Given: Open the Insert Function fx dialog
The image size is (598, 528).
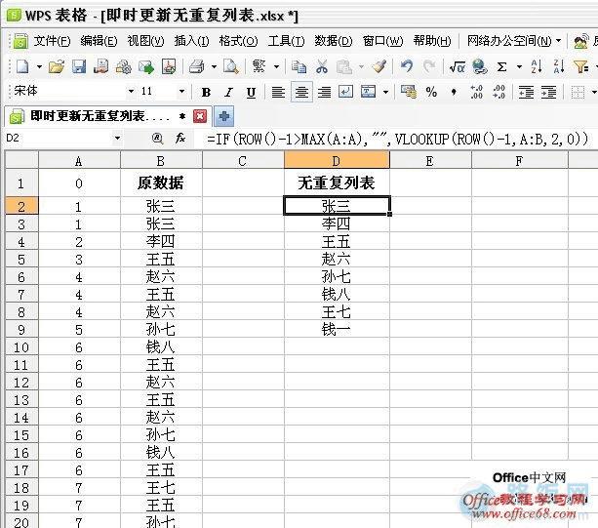Looking at the screenshot, I should [180, 139].
